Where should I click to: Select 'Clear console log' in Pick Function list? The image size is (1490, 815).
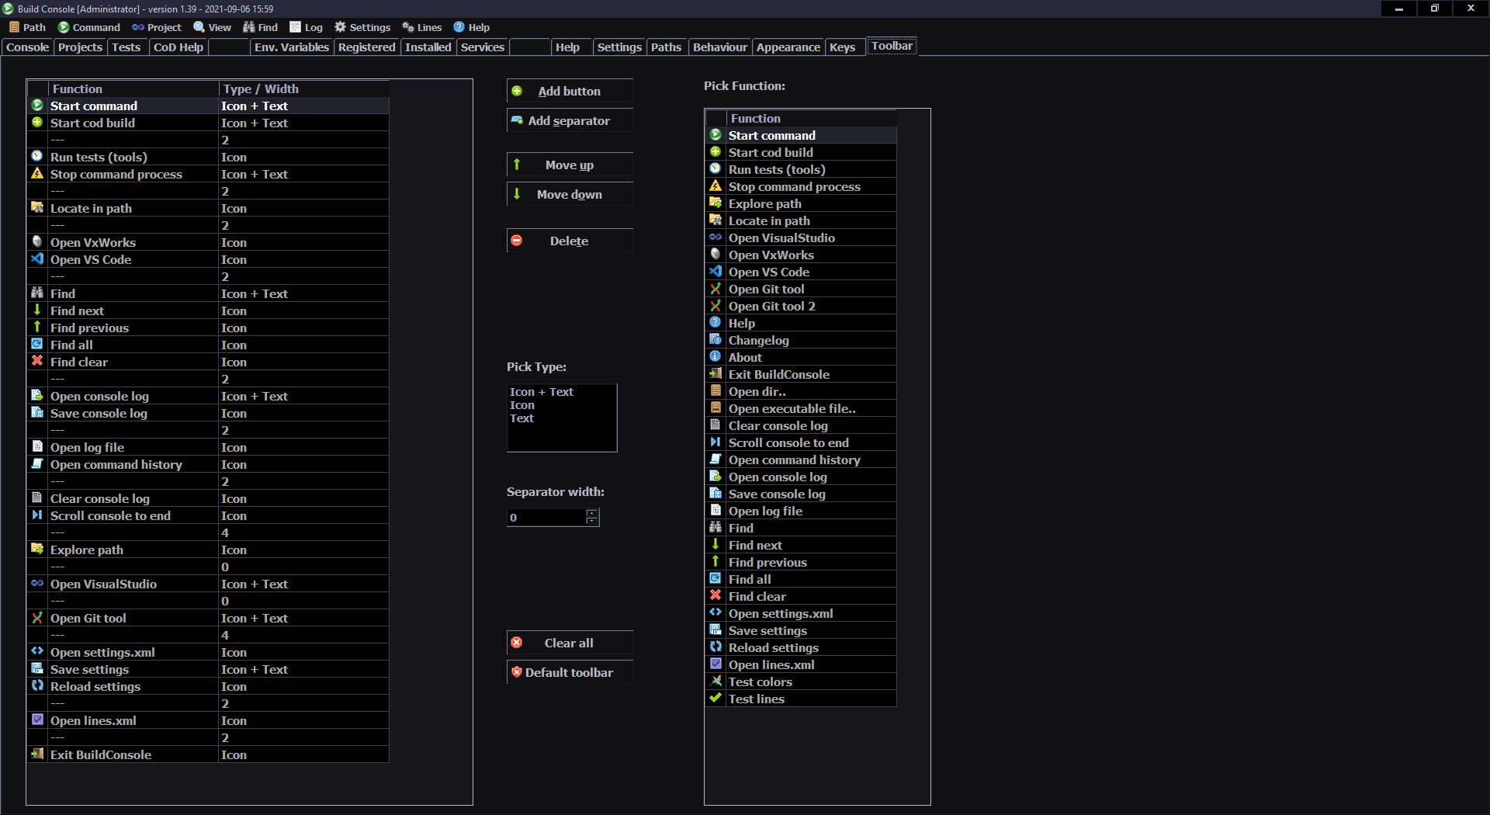tap(802, 425)
